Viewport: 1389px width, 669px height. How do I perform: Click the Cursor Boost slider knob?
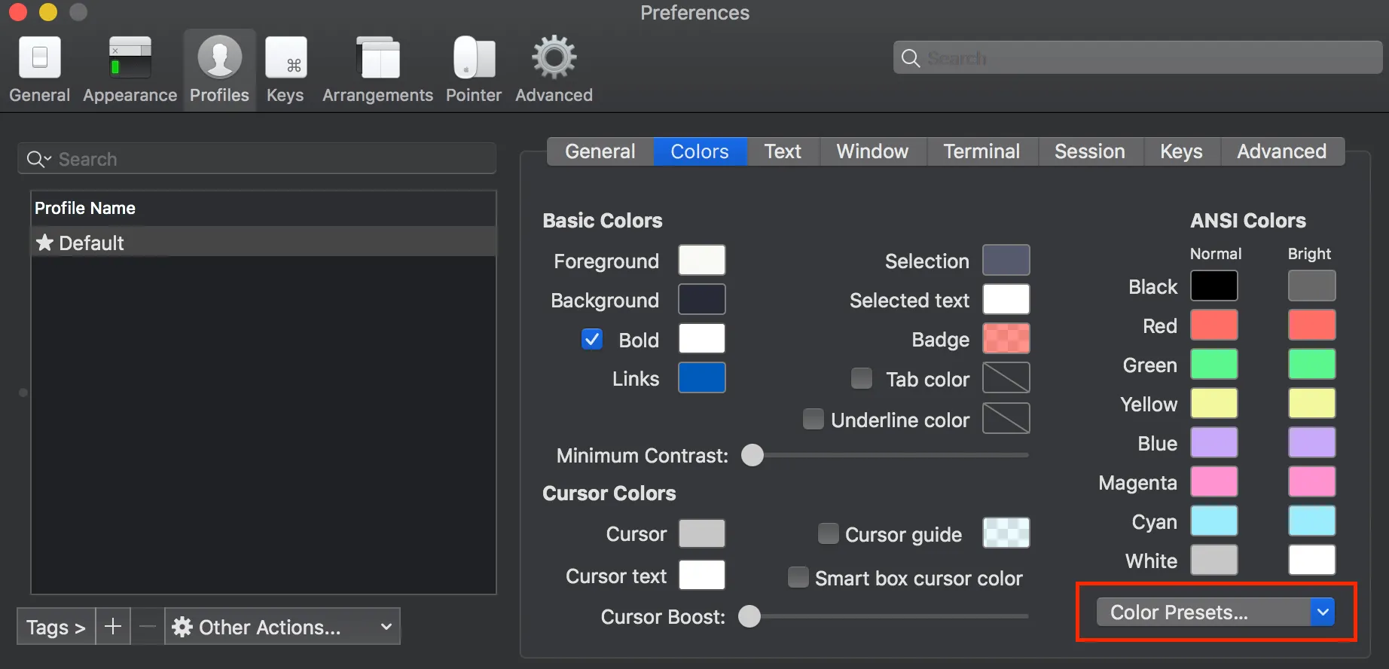coord(749,616)
